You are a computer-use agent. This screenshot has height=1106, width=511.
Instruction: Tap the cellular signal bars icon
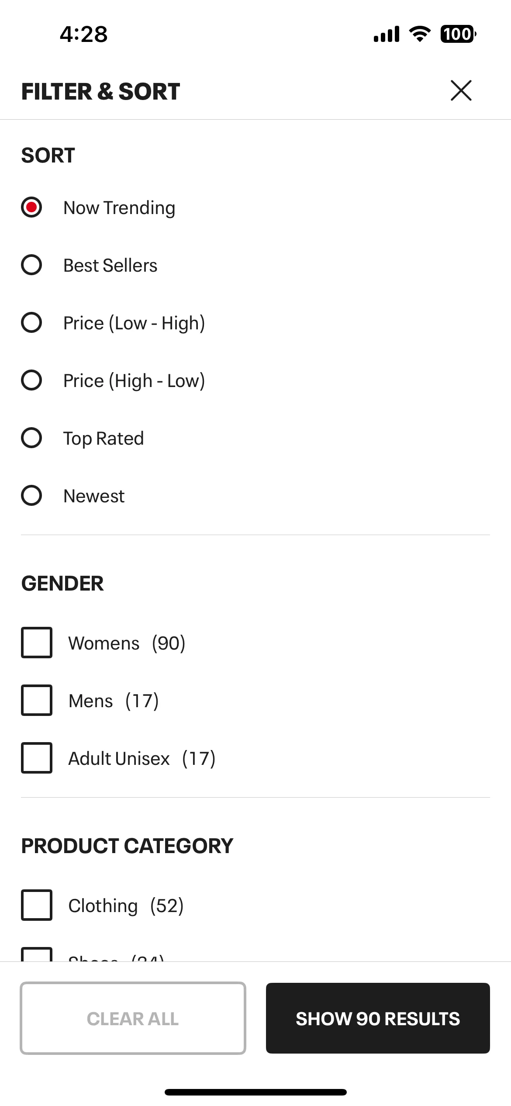(x=387, y=34)
